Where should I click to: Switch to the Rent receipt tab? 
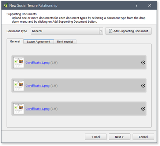coord(65,42)
